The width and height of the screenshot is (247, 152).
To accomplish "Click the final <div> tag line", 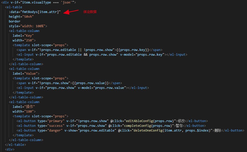I will [x=10, y=149].
